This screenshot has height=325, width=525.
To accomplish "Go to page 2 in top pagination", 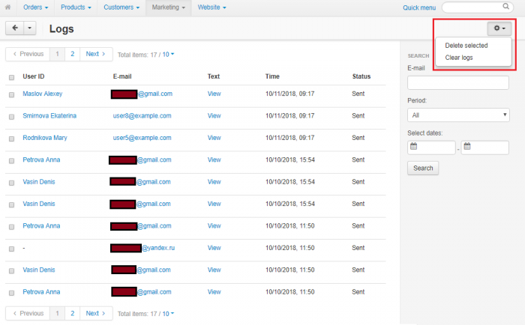I will (72, 54).
